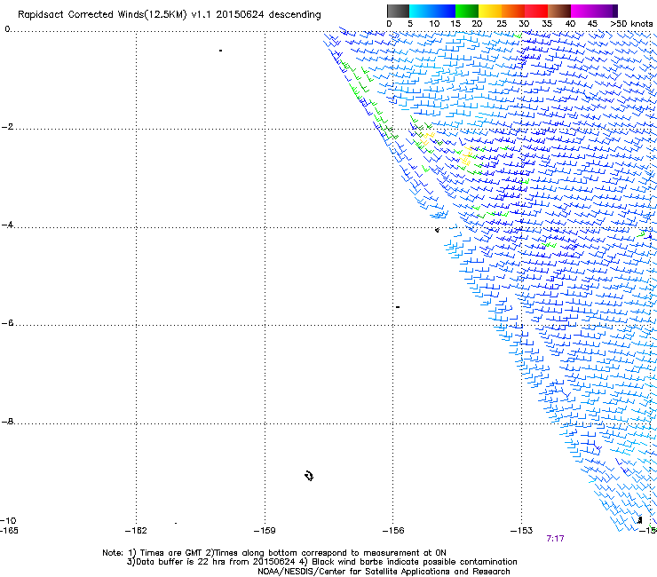Pick the dark blue 10-15 knots swatch
Image resolution: width=657 pixels, height=577 pixels.
(x=444, y=11)
